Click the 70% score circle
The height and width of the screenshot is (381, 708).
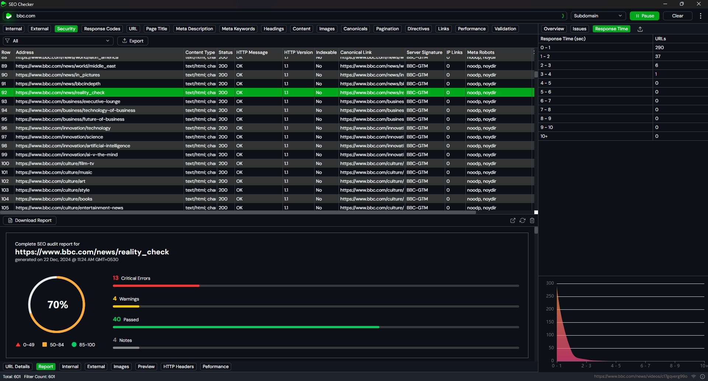pos(57,305)
